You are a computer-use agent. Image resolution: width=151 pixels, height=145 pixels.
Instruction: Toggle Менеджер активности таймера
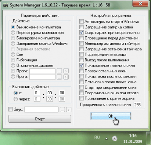[82, 44]
